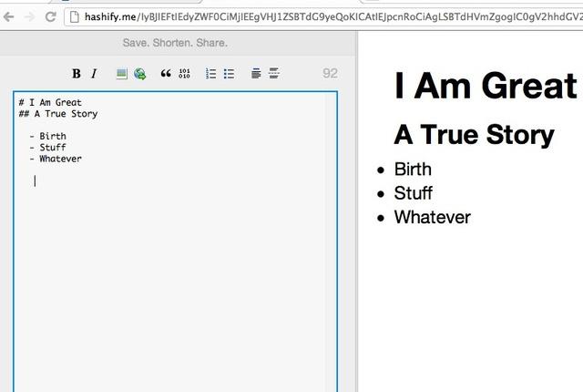Click the '- Birth' line in editor
This screenshot has height=392, width=583.
click(x=48, y=136)
